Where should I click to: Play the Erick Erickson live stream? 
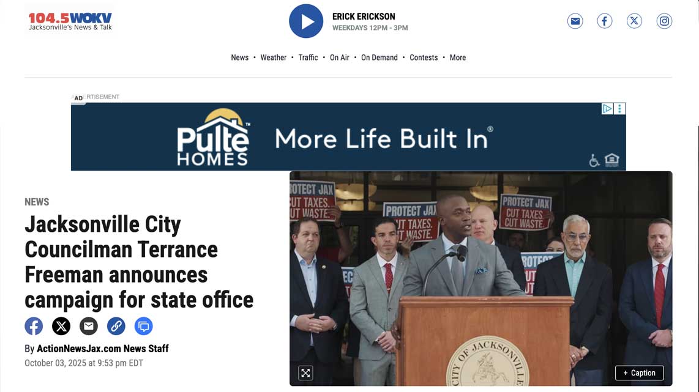pos(306,21)
